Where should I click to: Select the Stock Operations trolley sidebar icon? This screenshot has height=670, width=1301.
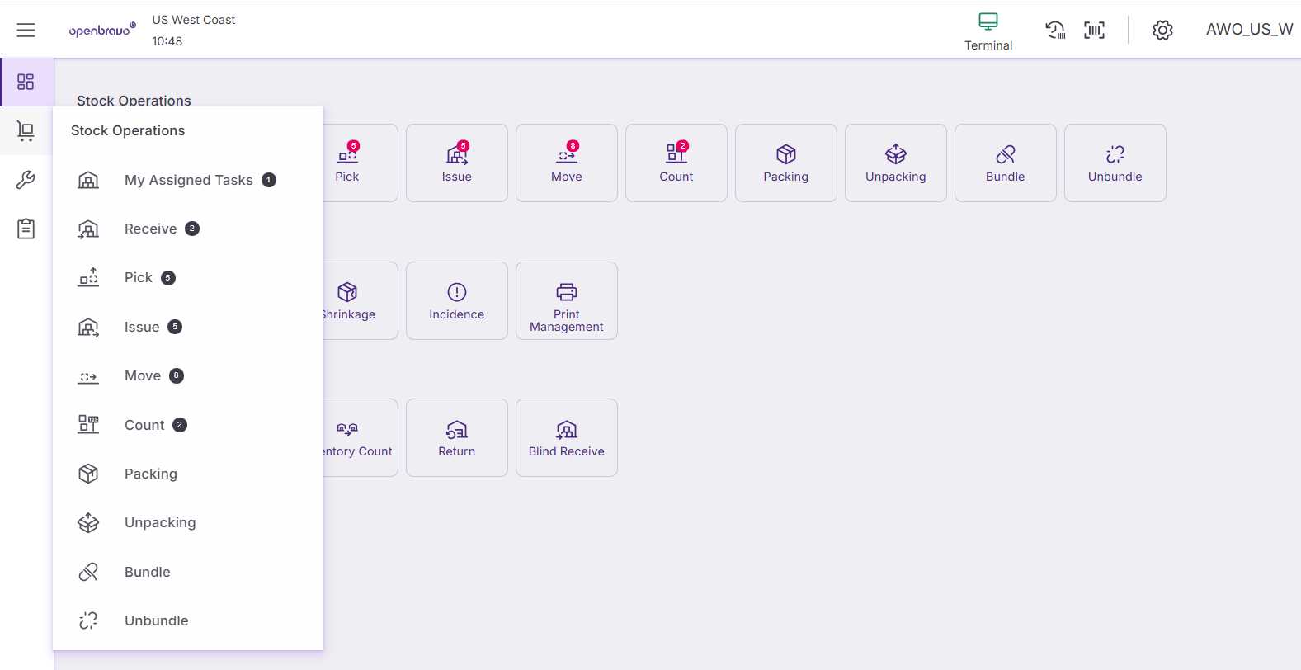coord(26,130)
